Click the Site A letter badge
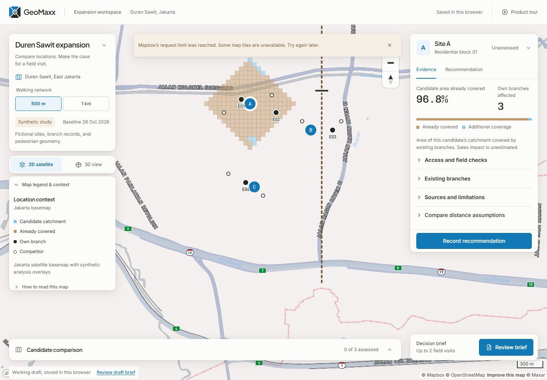 [423, 48]
